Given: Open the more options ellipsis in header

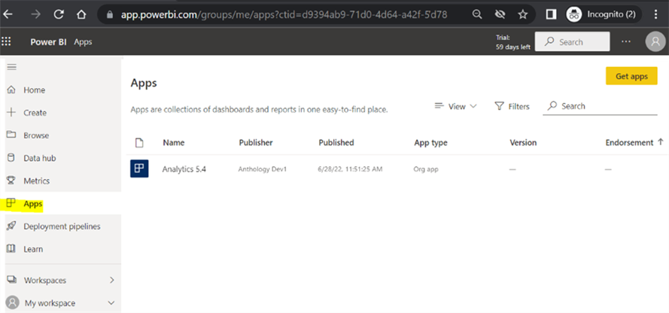Looking at the screenshot, I should (x=626, y=42).
